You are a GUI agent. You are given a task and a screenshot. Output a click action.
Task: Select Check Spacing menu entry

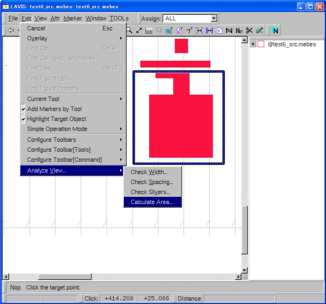coord(152,182)
